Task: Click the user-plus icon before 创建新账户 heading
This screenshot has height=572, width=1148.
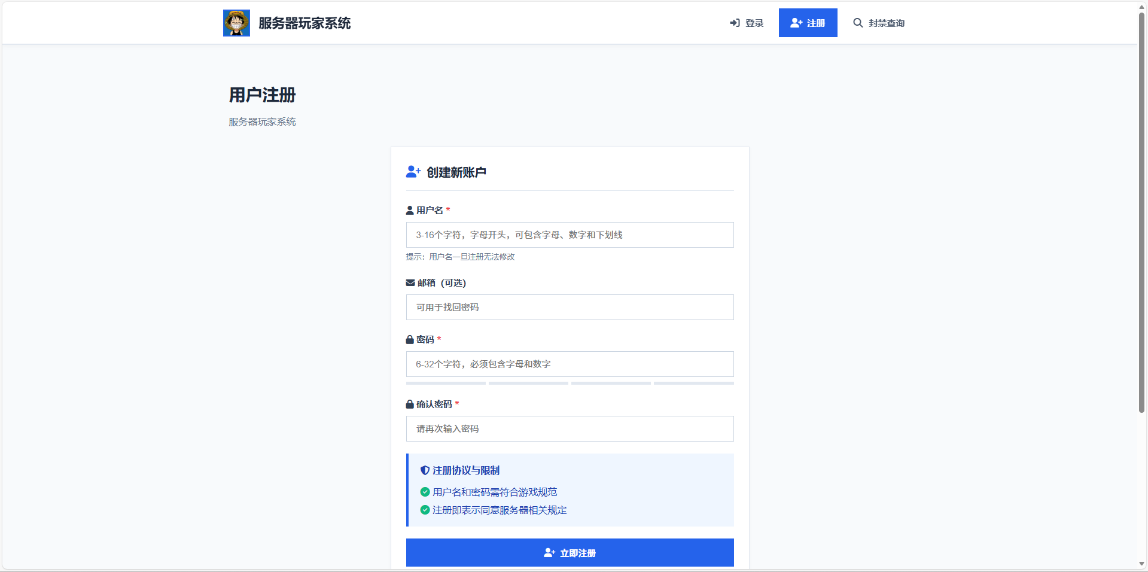Action: point(412,172)
